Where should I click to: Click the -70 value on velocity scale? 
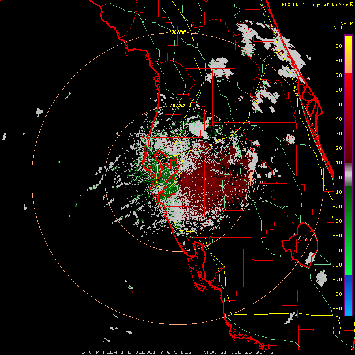point(337,279)
